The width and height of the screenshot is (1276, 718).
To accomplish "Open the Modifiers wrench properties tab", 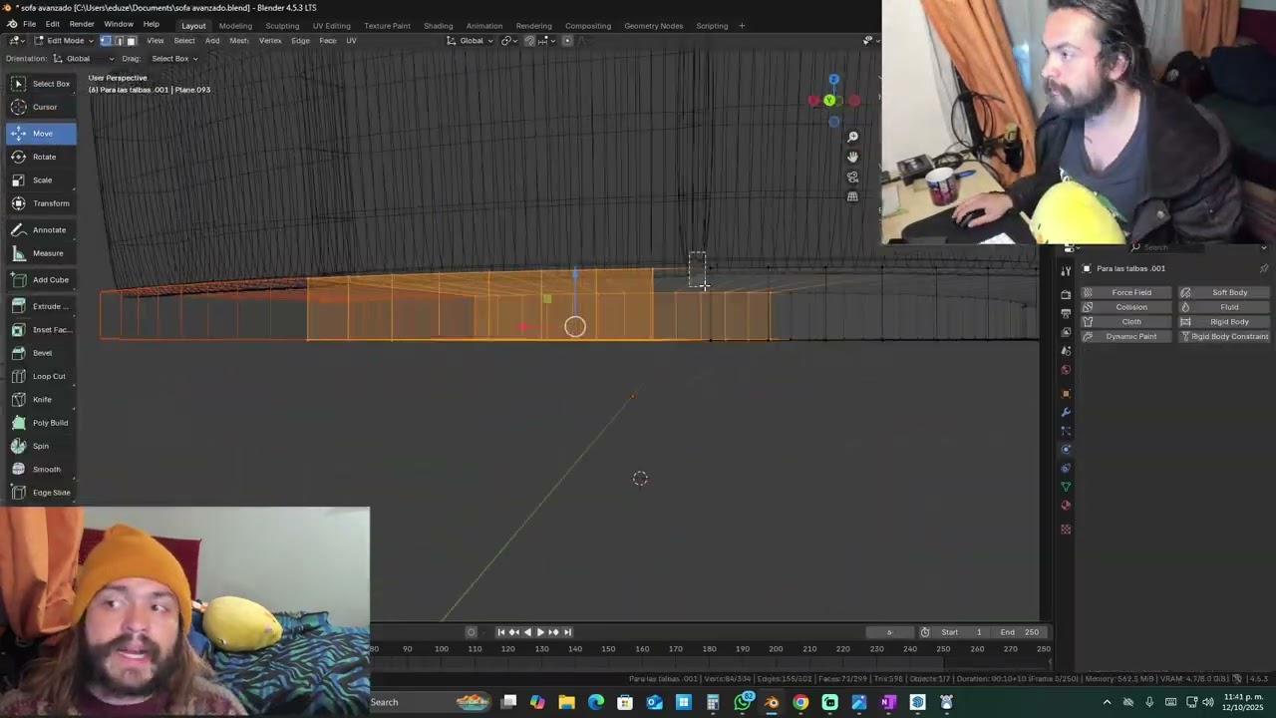I will click(1066, 412).
